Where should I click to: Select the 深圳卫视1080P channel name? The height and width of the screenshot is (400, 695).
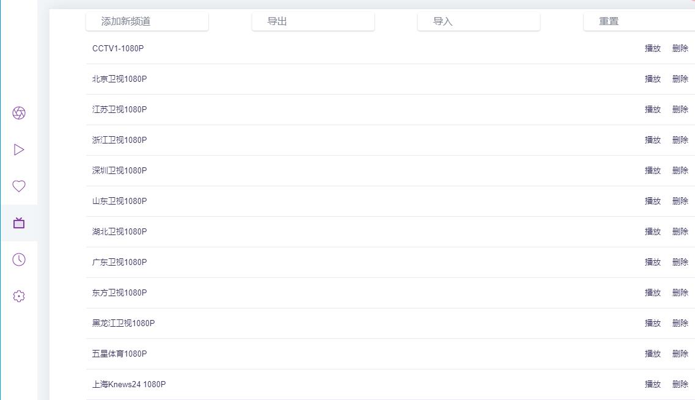click(x=119, y=171)
